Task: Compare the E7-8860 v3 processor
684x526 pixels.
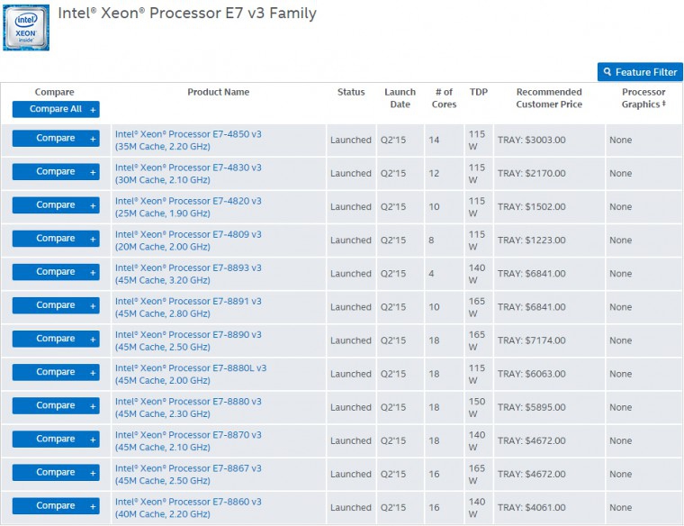Action: point(56,506)
